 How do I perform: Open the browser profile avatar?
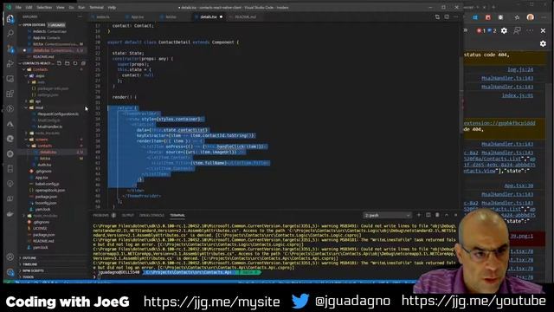tap(530, 17)
